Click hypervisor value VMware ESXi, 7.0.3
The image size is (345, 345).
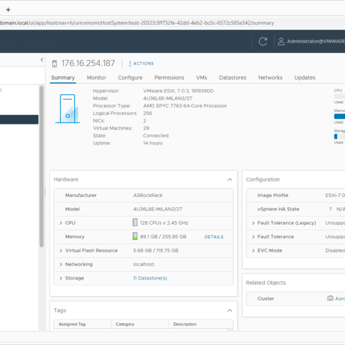point(178,91)
